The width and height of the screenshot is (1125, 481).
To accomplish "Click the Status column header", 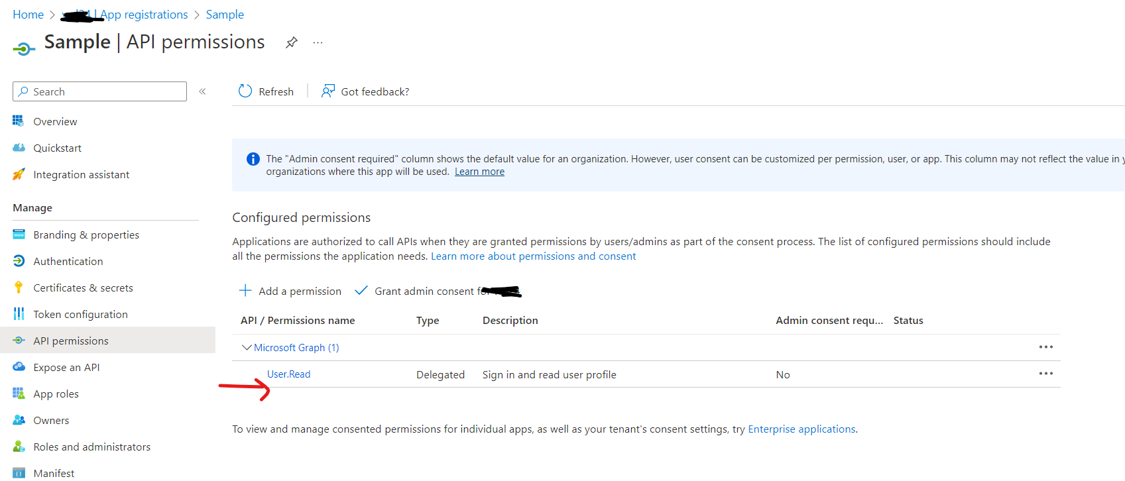I will click(x=908, y=320).
